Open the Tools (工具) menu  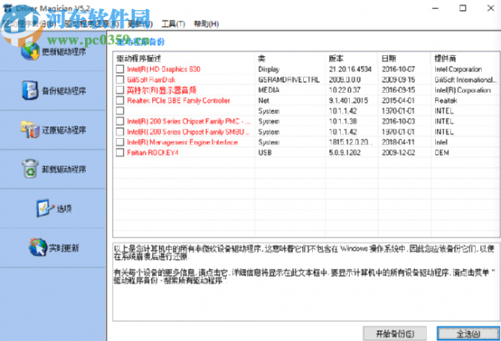(x=173, y=24)
